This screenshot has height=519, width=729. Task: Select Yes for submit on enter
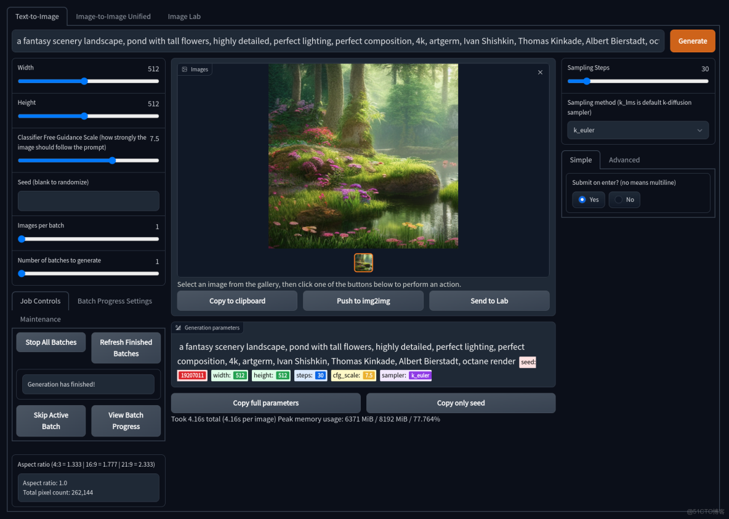(x=588, y=199)
